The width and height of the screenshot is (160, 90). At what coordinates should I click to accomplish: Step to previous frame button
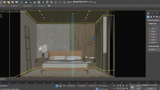117,85
